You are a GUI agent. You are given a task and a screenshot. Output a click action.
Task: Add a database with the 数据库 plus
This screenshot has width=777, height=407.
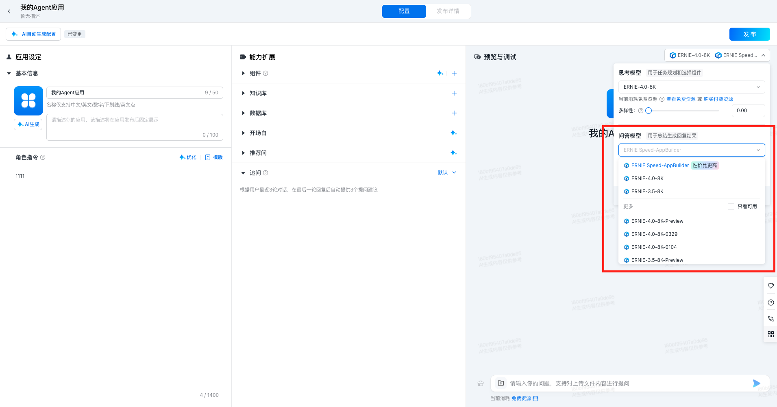(x=454, y=113)
